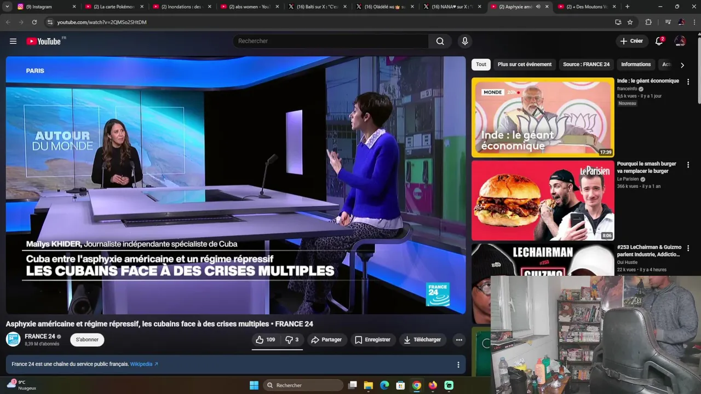The height and width of the screenshot is (394, 701).
Task: Open the title 'Inde : le géant économique'
Action: (x=648, y=81)
